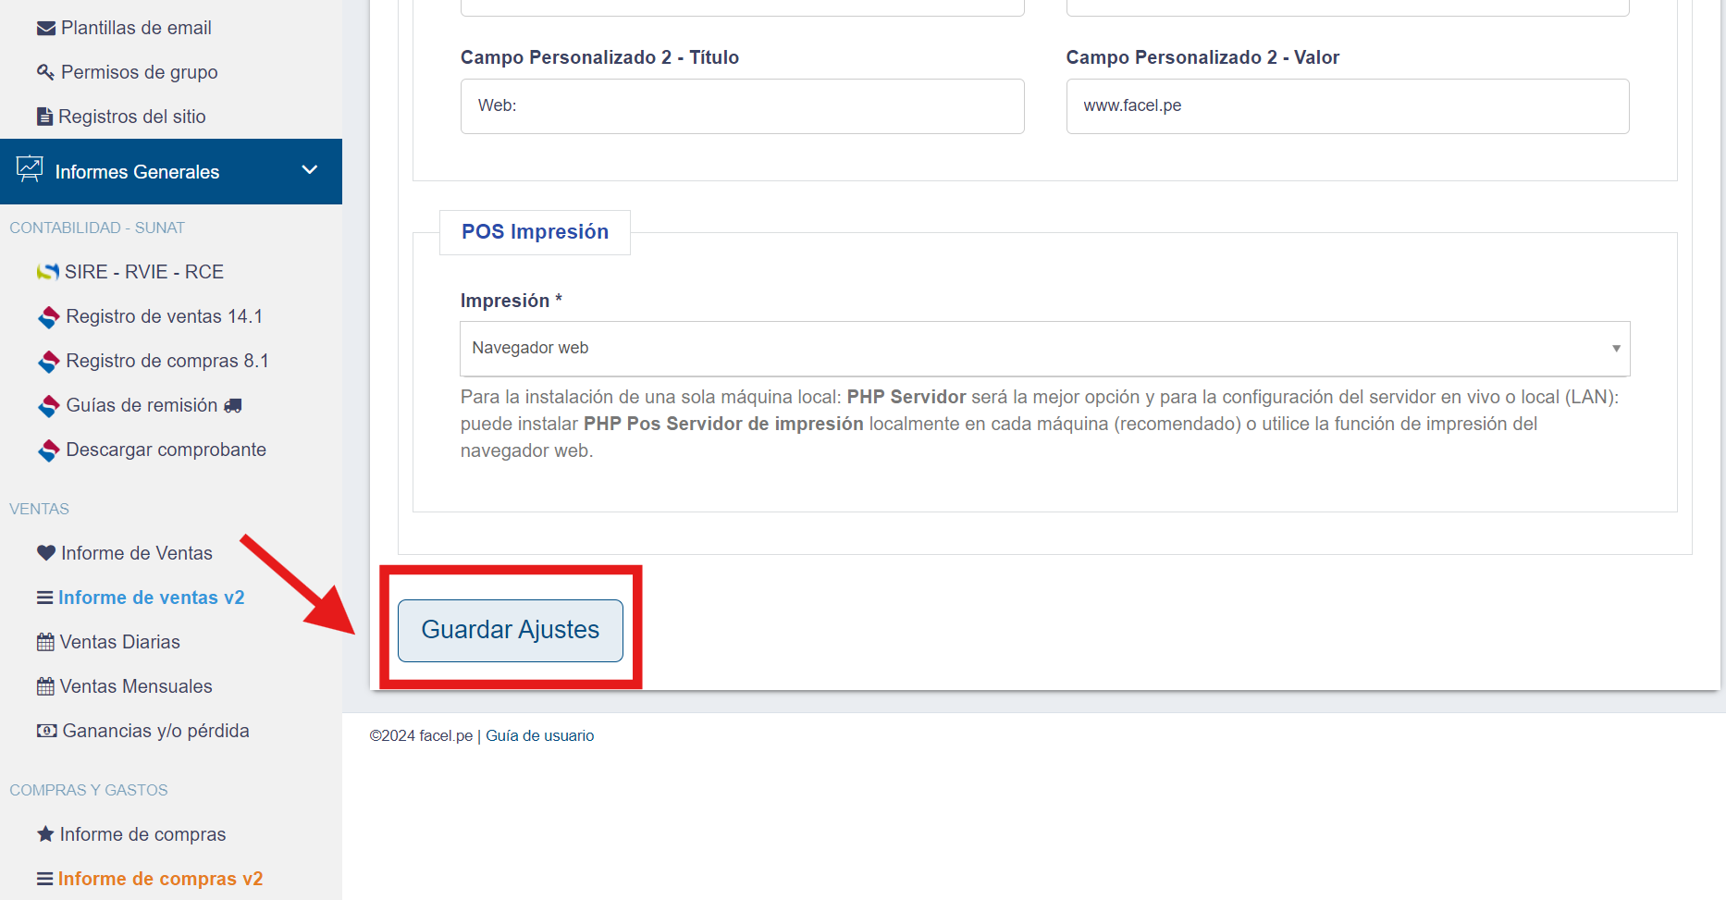This screenshot has height=900, width=1726.
Task: Click the document icon beside Registros del sitio
Action: (x=44, y=117)
